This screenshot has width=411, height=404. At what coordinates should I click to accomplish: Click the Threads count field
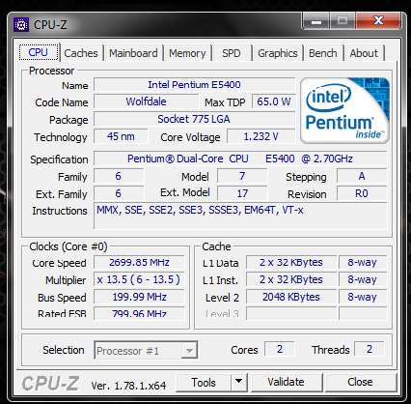370,349
